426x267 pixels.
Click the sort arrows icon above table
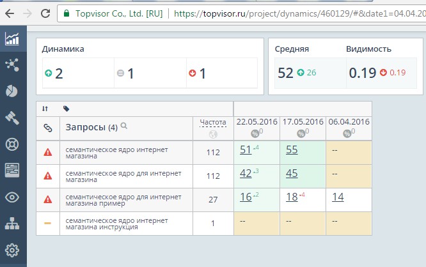pyautogui.click(x=45, y=109)
